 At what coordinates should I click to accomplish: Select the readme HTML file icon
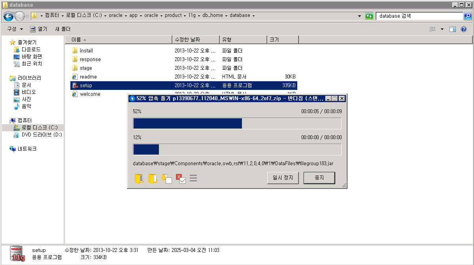[x=75, y=77]
